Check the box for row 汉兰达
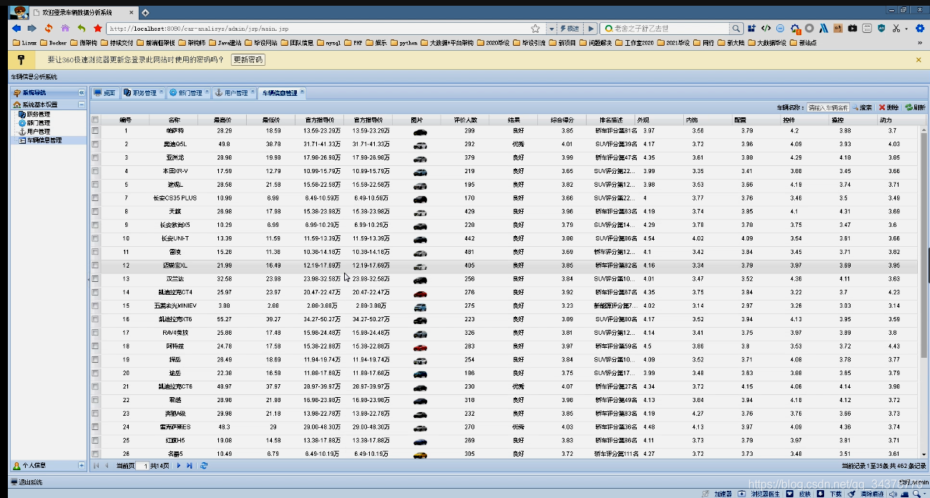Screen dimensions: 930x498 (x=95, y=279)
